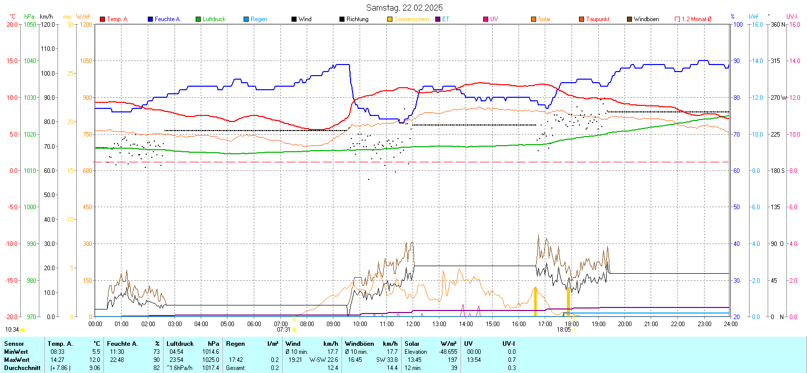Click the sunrise sun icon beside 07:31
807x373 pixels.
[x=294, y=330]
